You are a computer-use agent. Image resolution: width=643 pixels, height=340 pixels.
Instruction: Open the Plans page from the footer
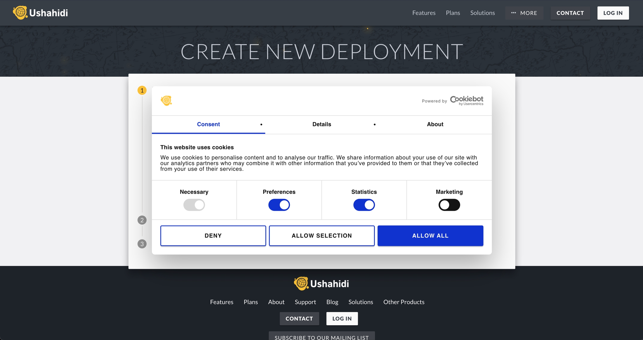(250, 302)
